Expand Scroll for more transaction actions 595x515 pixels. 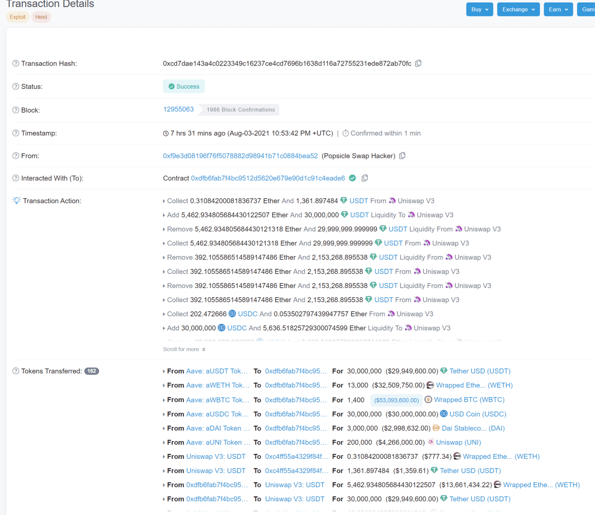(x=184, y=349)
